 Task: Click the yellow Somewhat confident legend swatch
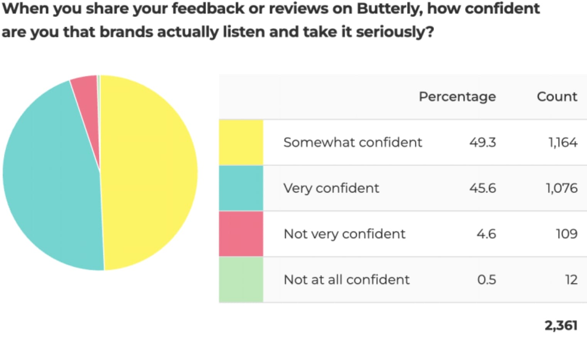(241, 143)
